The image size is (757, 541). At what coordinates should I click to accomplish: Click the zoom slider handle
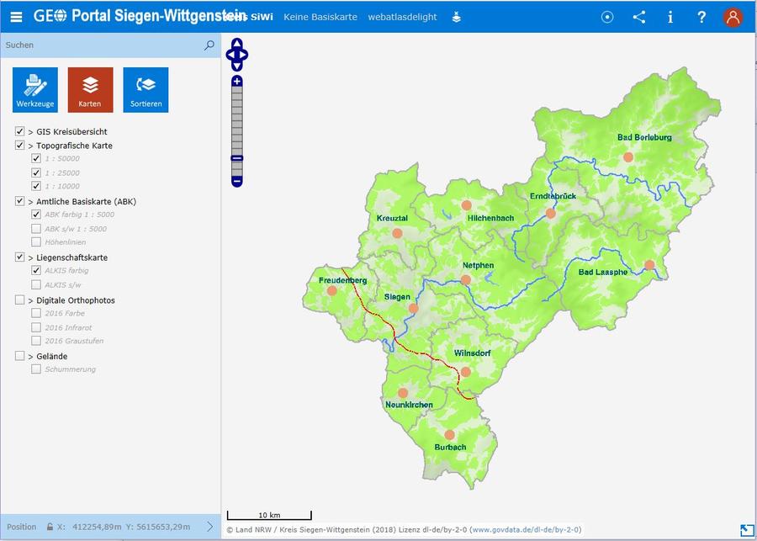237,158
